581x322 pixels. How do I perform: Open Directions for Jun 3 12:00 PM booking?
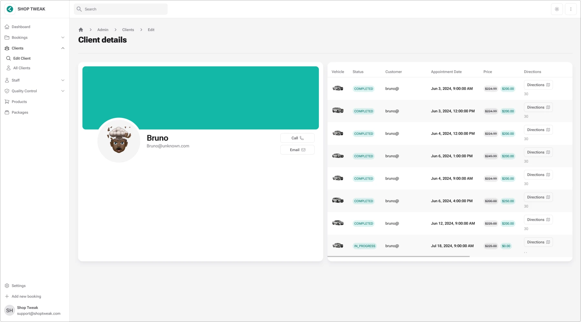[538, 107]
